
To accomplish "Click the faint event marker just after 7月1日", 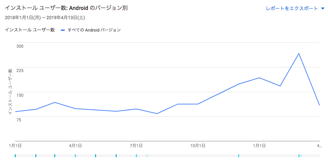I will (x=147, y=156).
